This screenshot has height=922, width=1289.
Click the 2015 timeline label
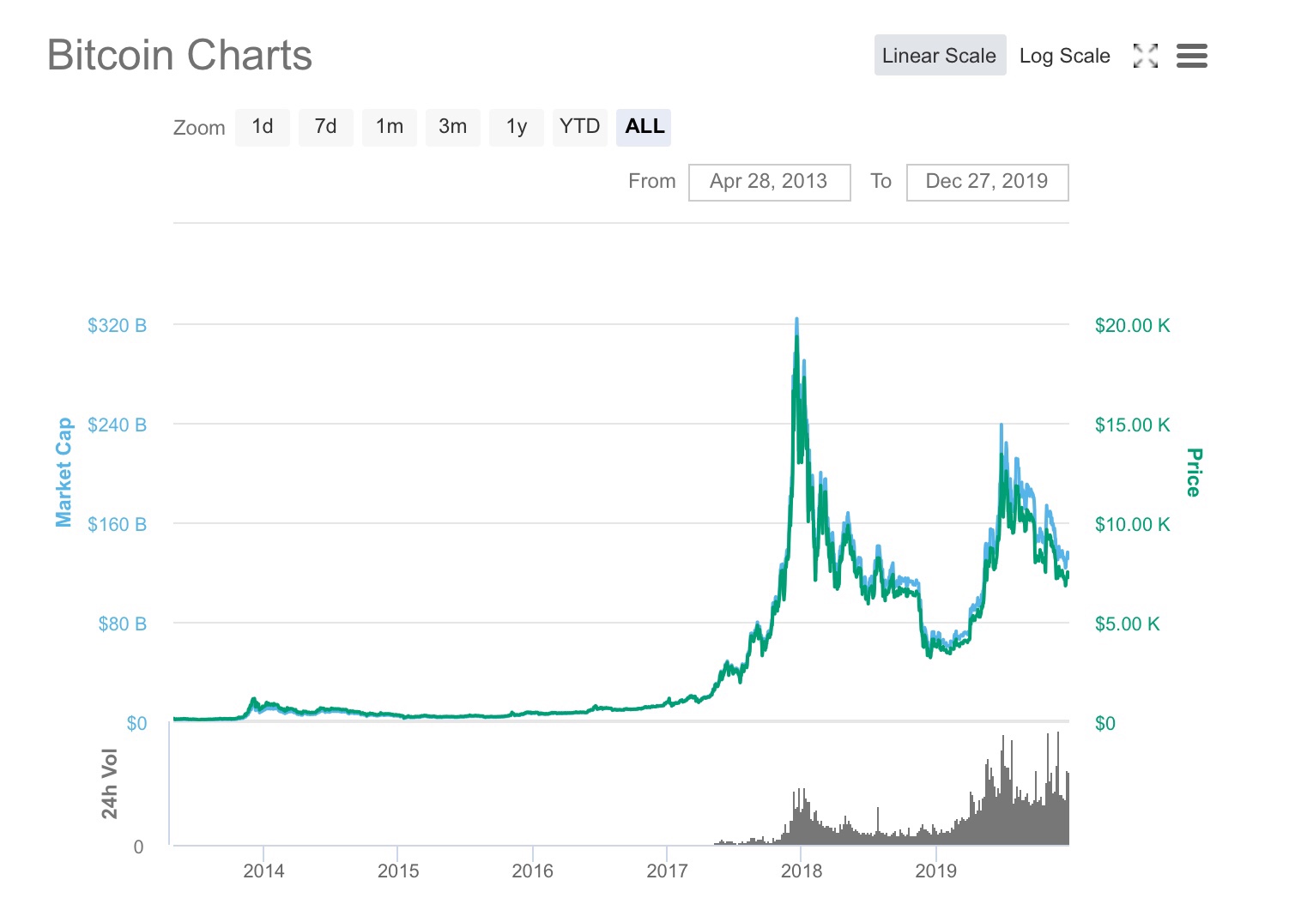click(398, 871)
